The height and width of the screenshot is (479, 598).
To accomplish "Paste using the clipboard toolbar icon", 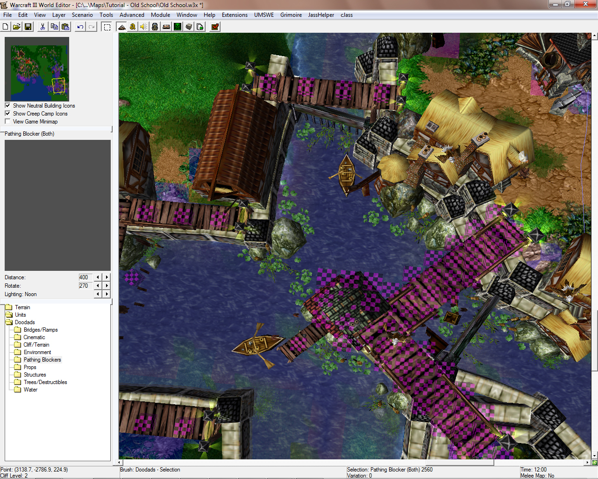I will [65, 27].
